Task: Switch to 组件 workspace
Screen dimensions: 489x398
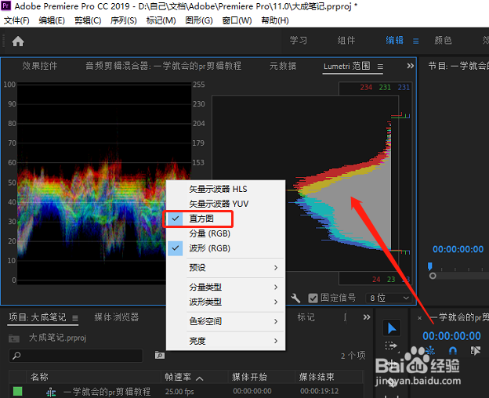Action: pyautogui.click(x=346, y=40)
